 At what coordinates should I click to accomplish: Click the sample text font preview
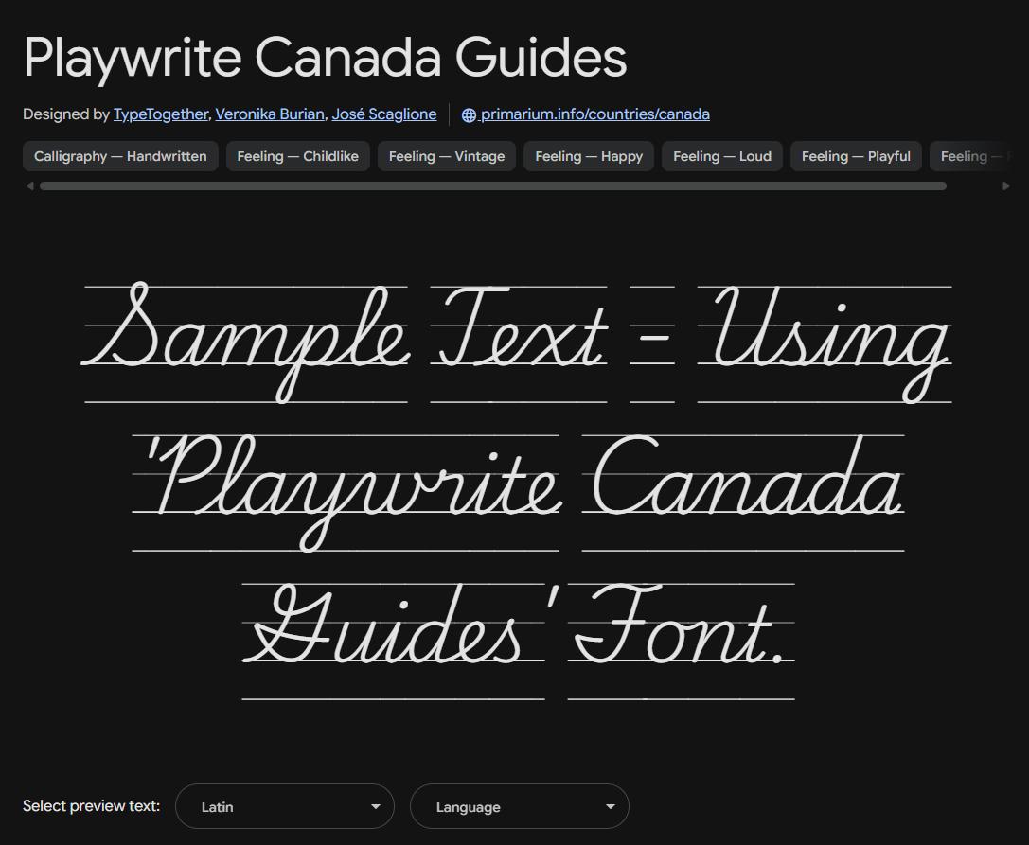[x=518, y=489]
